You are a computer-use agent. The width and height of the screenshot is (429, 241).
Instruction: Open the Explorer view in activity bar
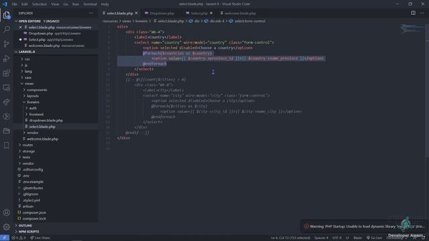[x=6, y=15]
